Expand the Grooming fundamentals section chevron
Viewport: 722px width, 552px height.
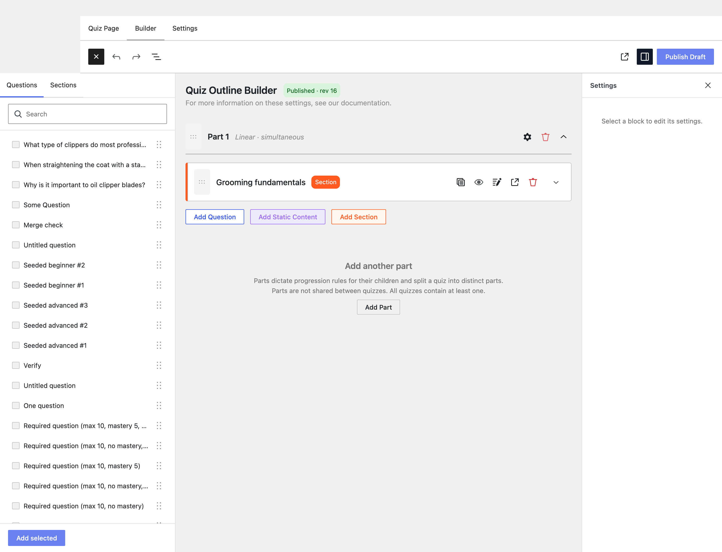pyautogui.click(x=556, y=182)
